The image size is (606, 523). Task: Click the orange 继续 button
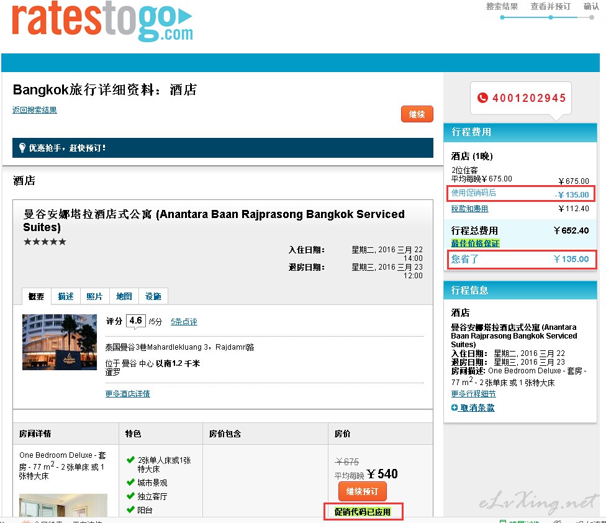417,114
